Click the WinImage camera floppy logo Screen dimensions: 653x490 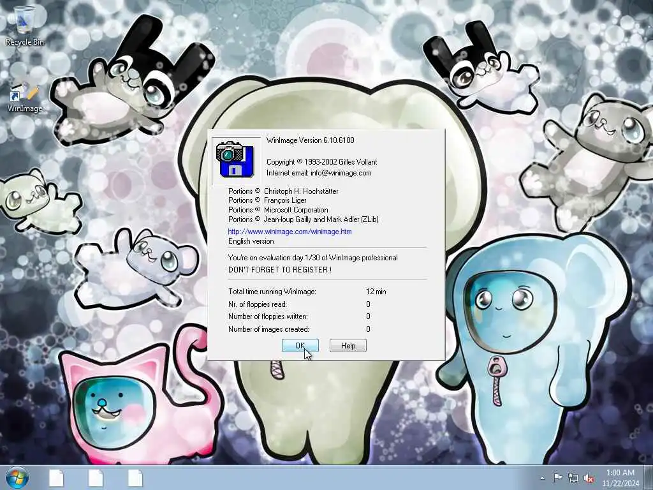tap(235, 160)
